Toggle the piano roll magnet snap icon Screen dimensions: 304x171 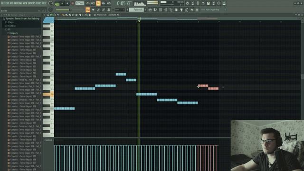pos(51,15)
